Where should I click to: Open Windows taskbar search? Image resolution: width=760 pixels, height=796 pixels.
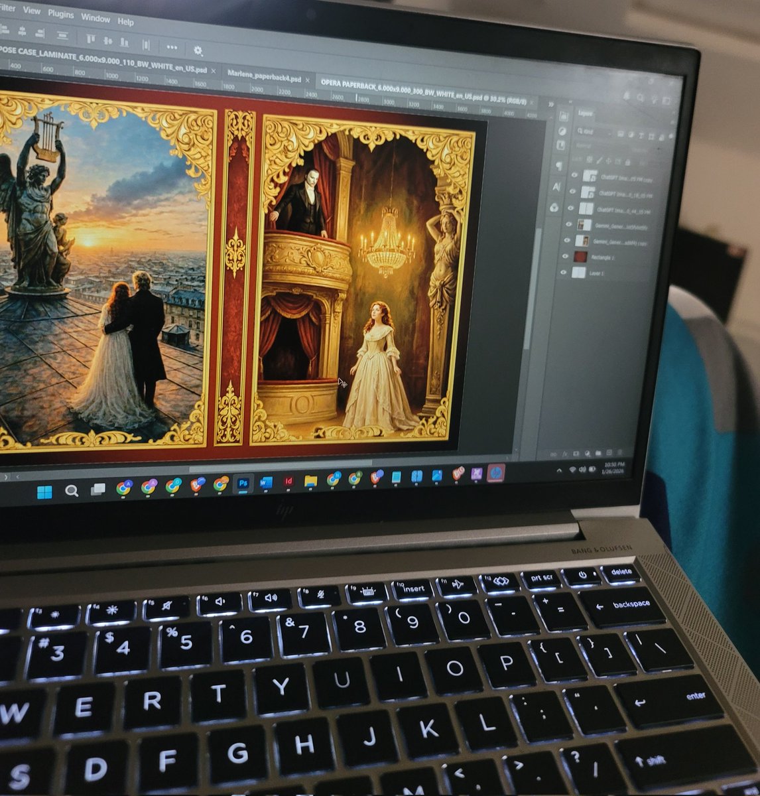[72, 491]
